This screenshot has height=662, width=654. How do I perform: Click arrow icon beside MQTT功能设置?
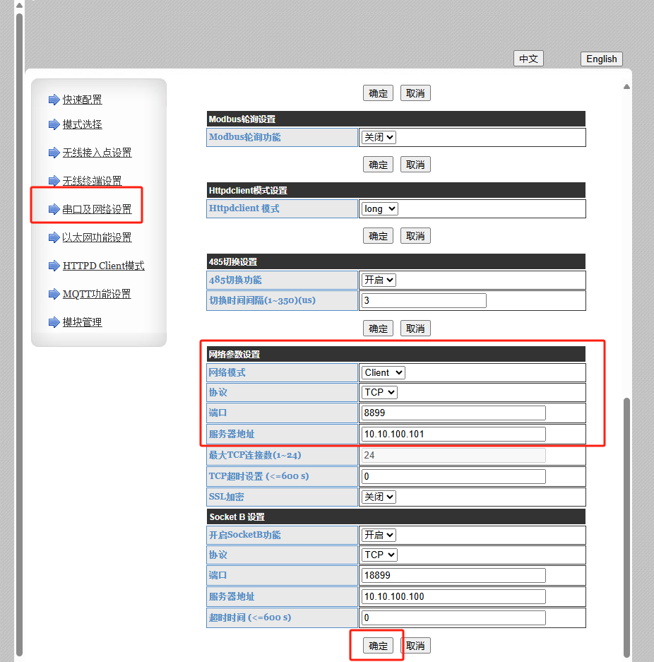54,294
